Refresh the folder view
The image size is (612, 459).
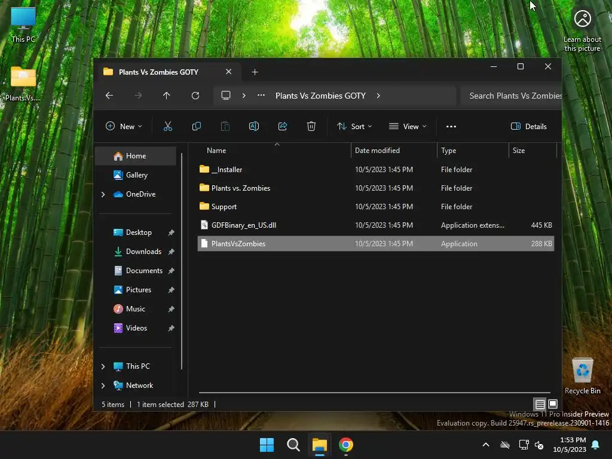click(195, 96)
